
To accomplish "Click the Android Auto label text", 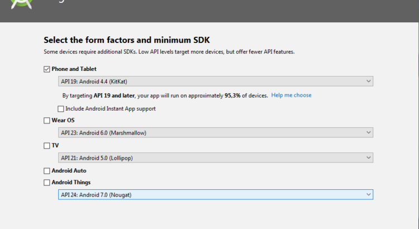I will pos(69,171).
